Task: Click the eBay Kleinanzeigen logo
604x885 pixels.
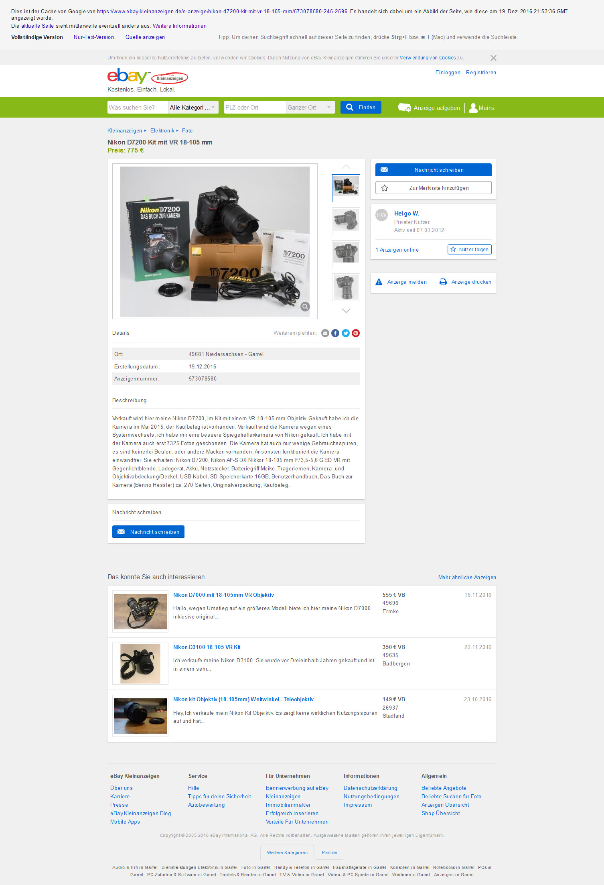Action: point(148,76)
